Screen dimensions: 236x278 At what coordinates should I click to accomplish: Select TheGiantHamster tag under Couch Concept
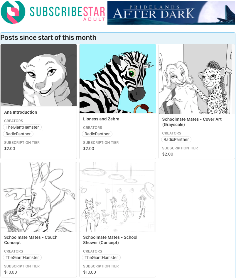[22, 257]
